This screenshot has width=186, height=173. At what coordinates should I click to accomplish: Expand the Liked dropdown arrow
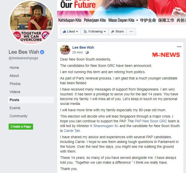click(77, 32)
